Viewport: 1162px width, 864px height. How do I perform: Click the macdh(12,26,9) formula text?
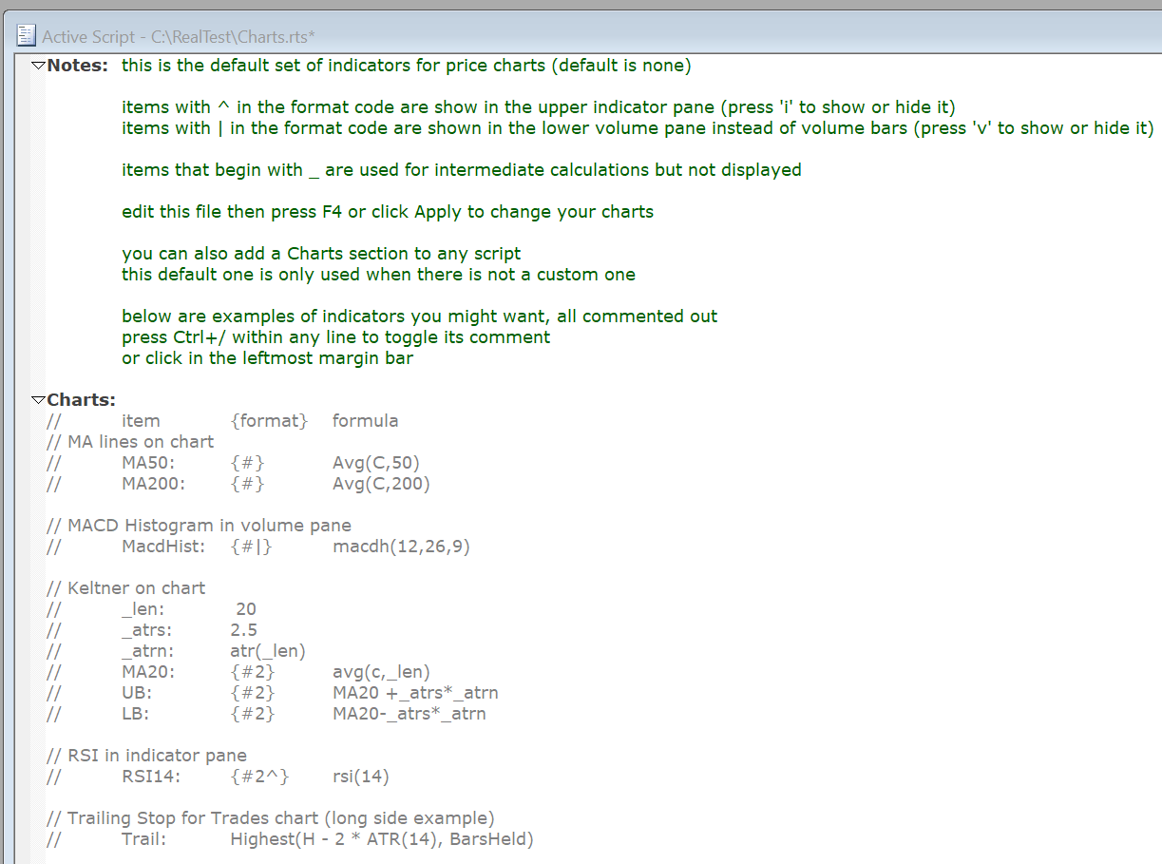(401, 547)
